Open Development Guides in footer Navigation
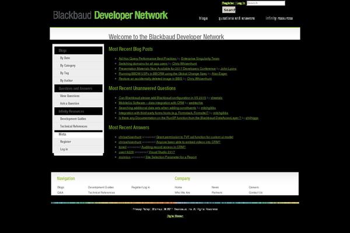 [x=101, y=188]
